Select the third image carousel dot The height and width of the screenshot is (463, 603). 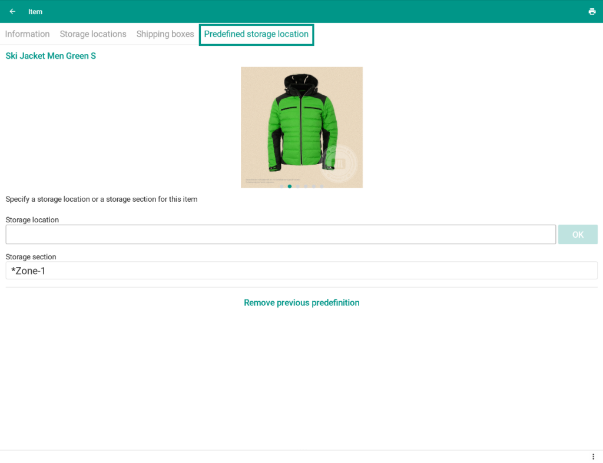[298, 186]
